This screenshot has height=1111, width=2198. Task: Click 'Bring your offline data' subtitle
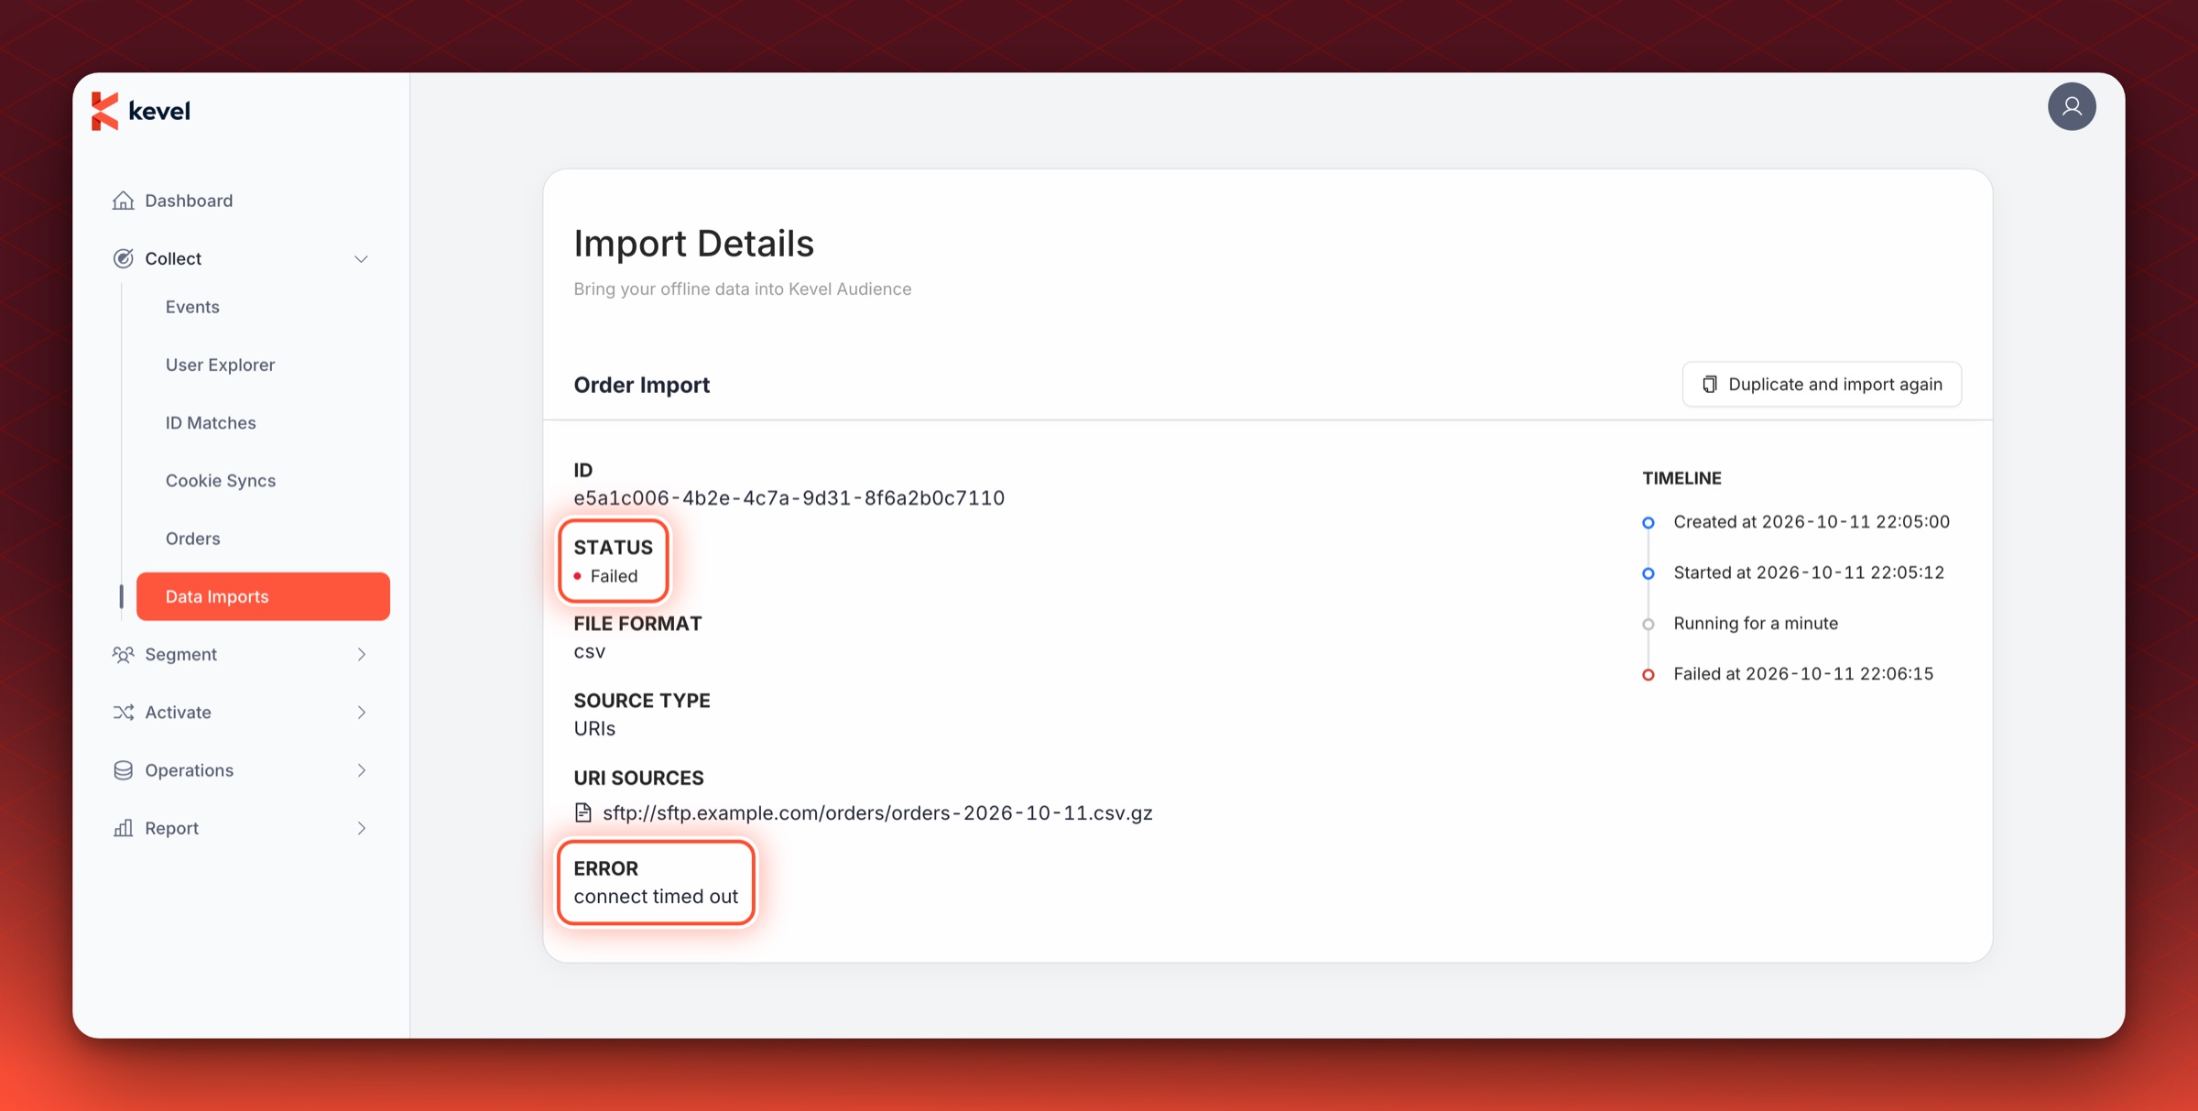point(743,289)
